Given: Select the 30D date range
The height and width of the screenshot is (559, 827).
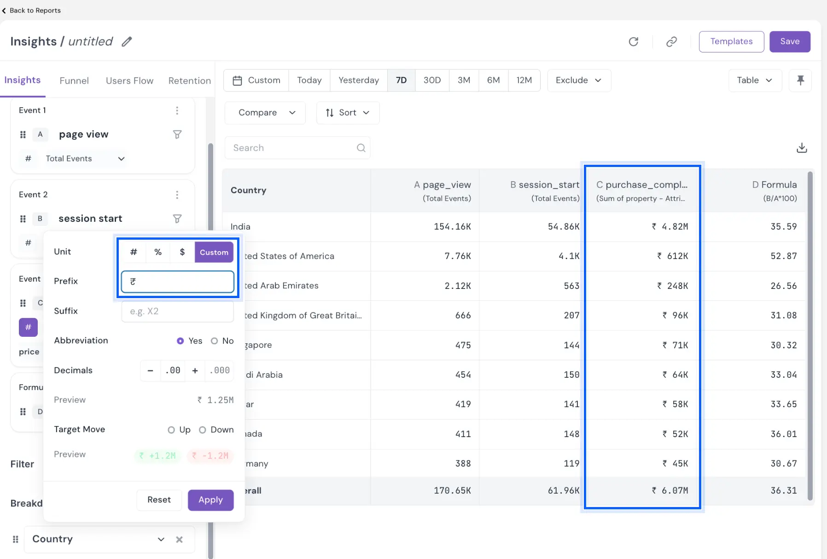Looking at the screenshot, I should click(x=432, y=81).
